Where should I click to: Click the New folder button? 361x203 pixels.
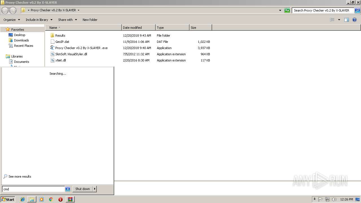pos(90,20)
